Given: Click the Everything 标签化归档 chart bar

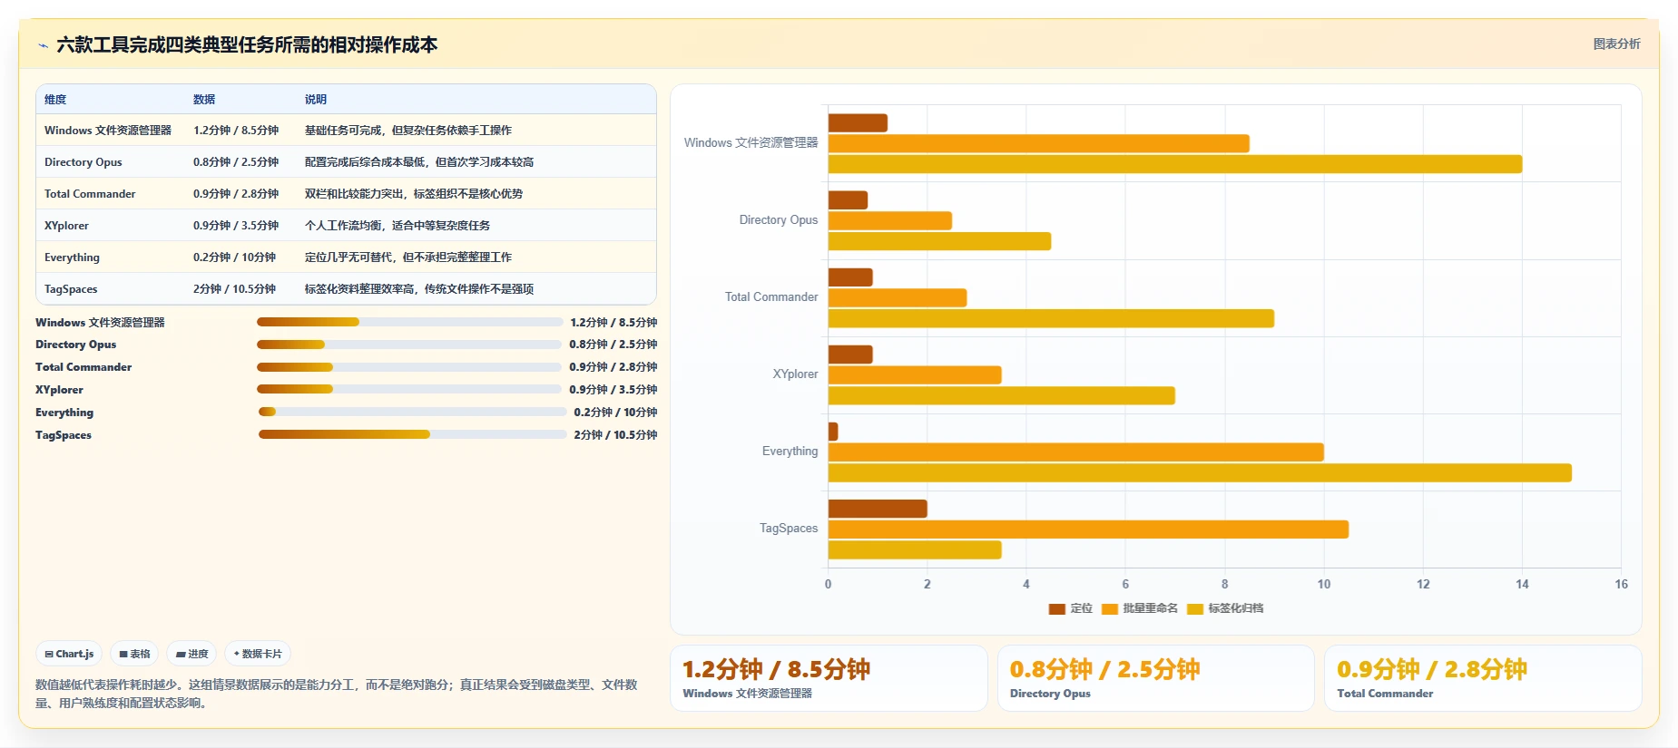Looking at the screenshot, I should coord(1200,472).
